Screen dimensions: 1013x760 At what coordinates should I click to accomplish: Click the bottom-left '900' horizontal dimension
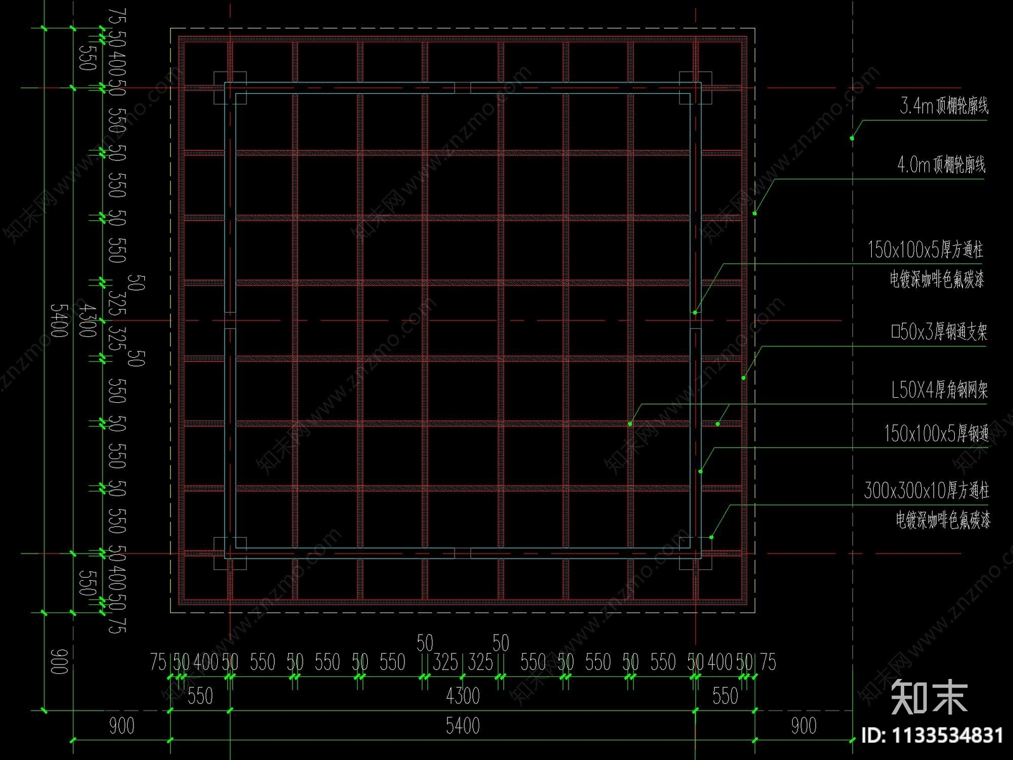pyautogui.click(x=122, y=726)
